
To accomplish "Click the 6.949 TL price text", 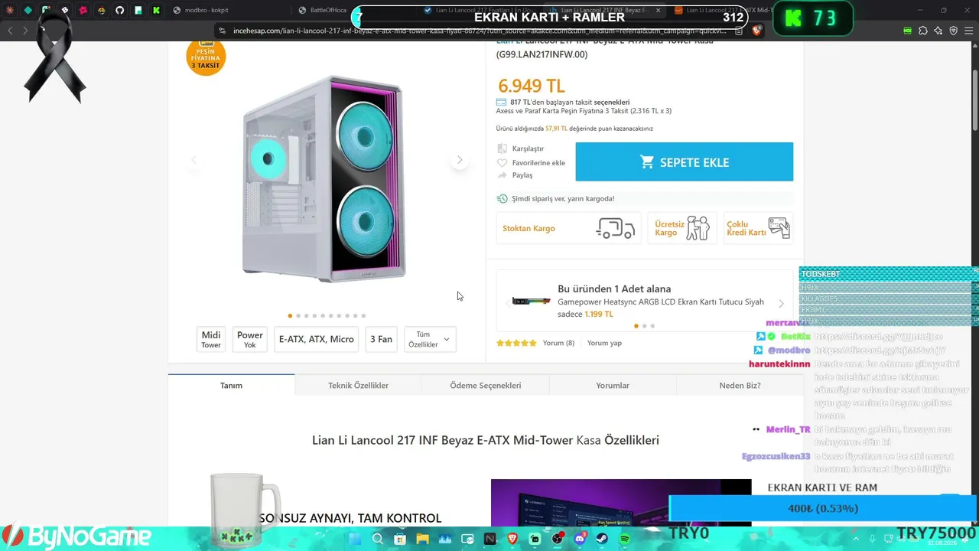I will 531,86.
